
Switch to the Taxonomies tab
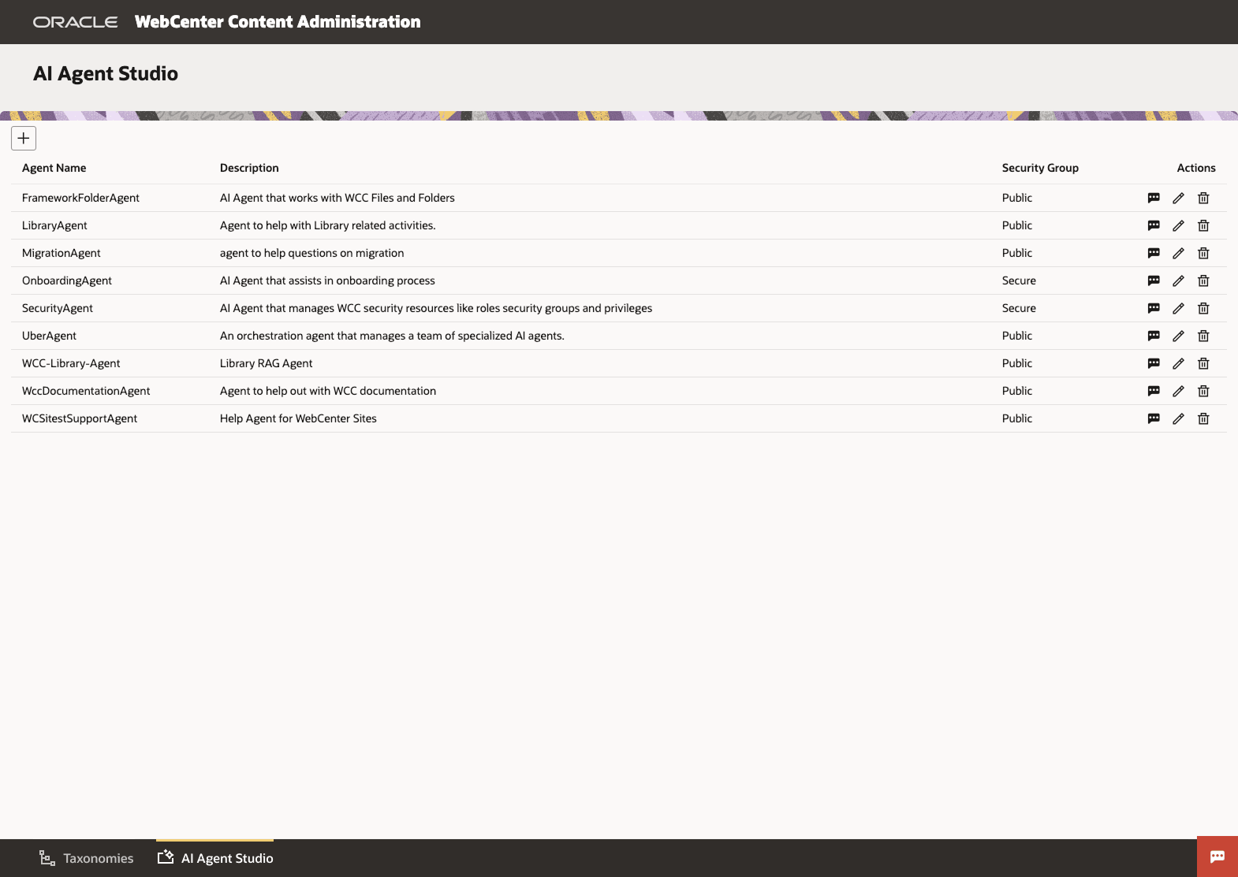[87, 858]
